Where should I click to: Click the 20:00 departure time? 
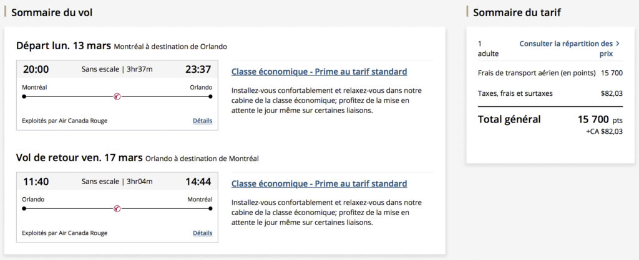(x=36, y=69)
